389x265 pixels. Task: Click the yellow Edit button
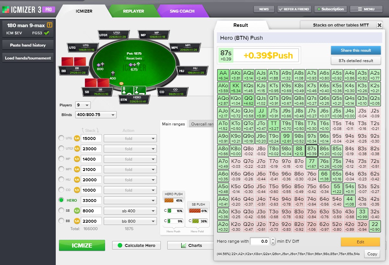tap(360, 242)
